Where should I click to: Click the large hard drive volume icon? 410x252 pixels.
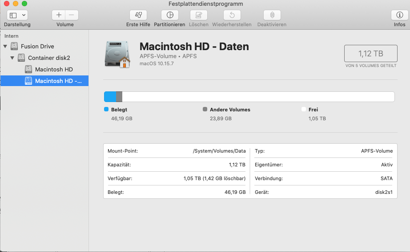117,54
